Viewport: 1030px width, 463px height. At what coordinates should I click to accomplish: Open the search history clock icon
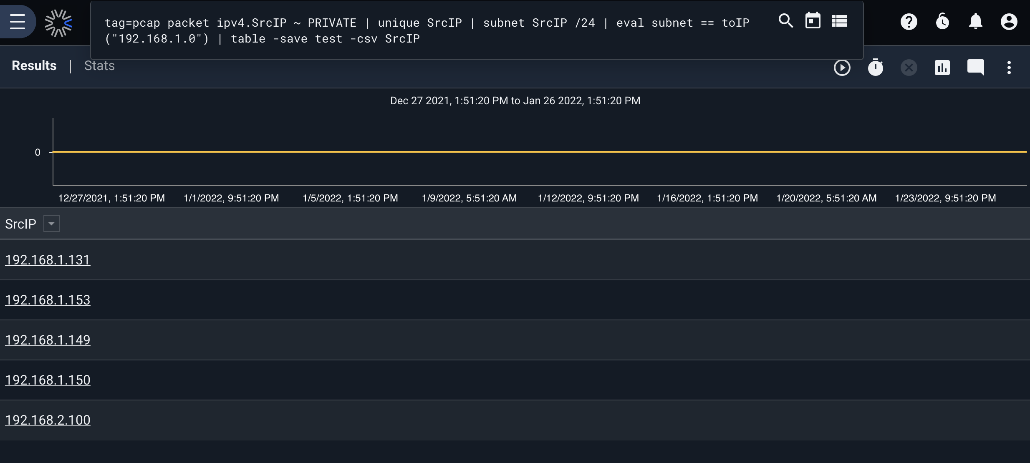click(942, 22)
